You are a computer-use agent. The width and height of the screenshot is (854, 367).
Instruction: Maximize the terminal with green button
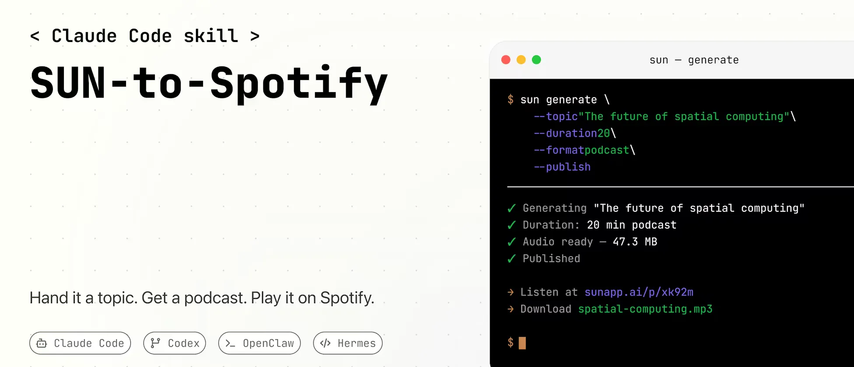(536, 60)
